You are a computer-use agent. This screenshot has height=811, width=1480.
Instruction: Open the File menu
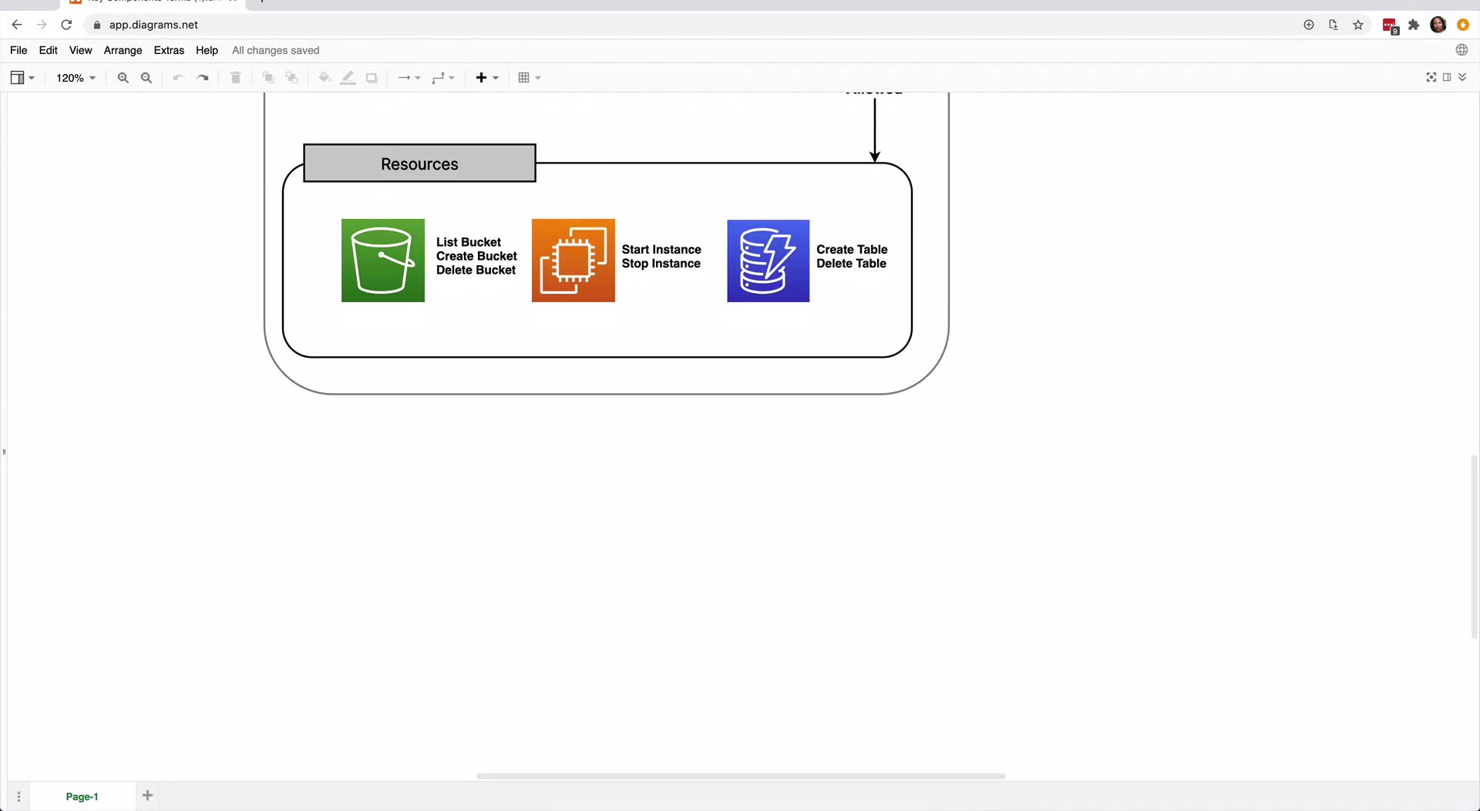[18, 50]
